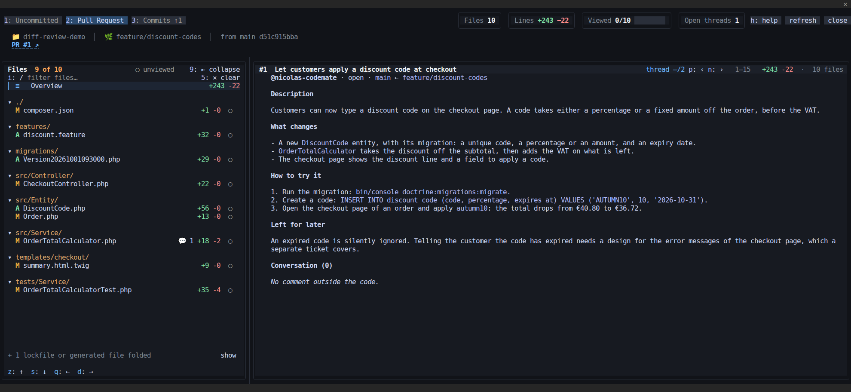Click the z: up arrow shortcut
The width and height of the screenshot is (851, 392).
[x=15, y=372]
